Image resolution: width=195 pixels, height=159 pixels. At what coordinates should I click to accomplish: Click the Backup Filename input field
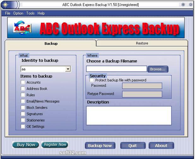click(x=116, y=69)
